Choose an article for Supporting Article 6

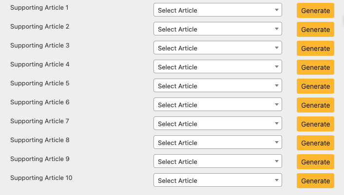coord(217,105)
